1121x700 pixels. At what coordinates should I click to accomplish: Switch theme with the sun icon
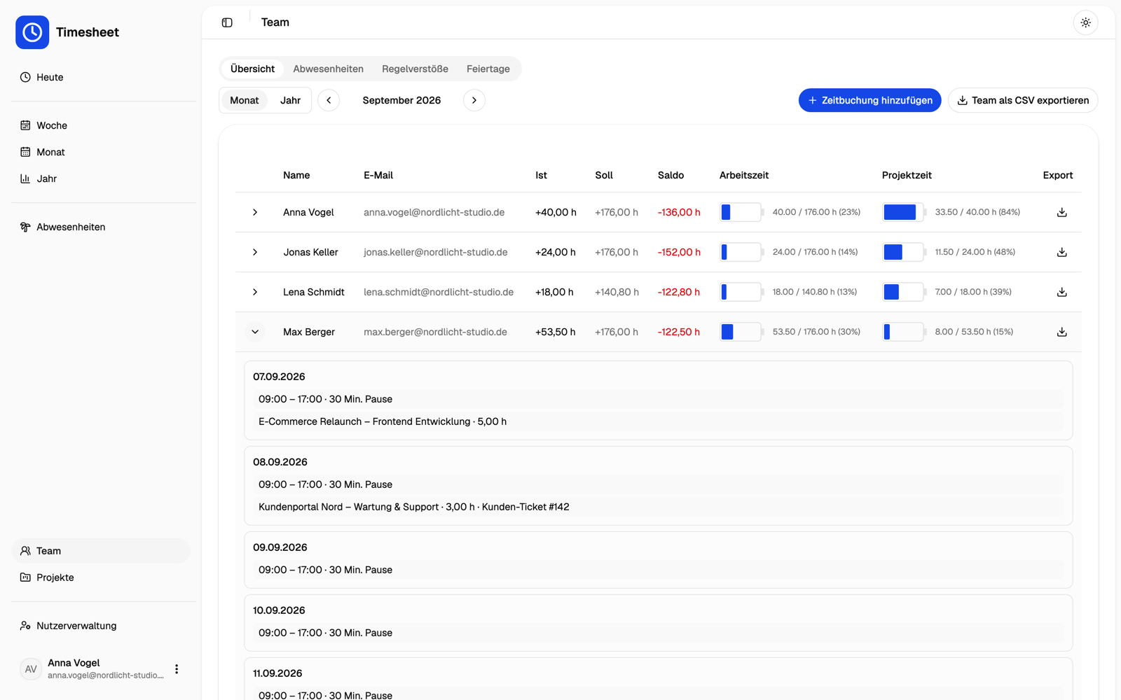click(1085, 22)
